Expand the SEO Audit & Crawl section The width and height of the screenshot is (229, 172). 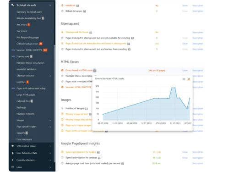point(50,146)
